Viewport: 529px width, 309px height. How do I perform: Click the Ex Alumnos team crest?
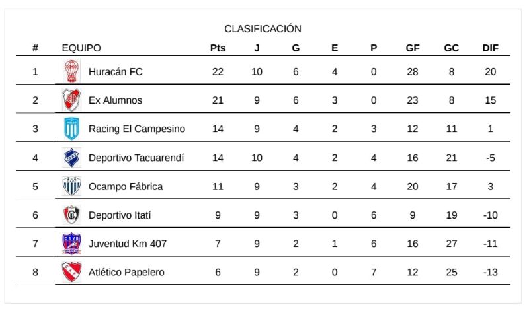click(x=71, y=100)
